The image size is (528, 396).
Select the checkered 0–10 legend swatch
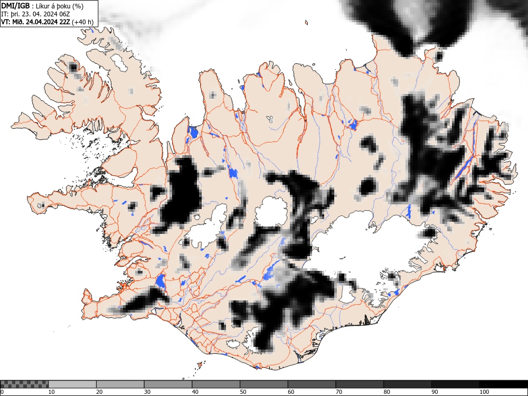coord(24,384)
